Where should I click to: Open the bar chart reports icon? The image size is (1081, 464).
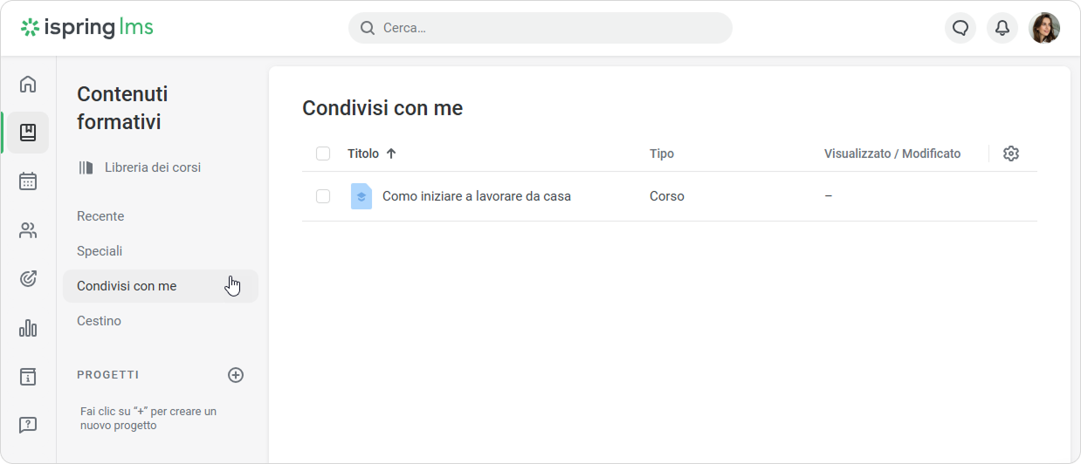point(28,328)
